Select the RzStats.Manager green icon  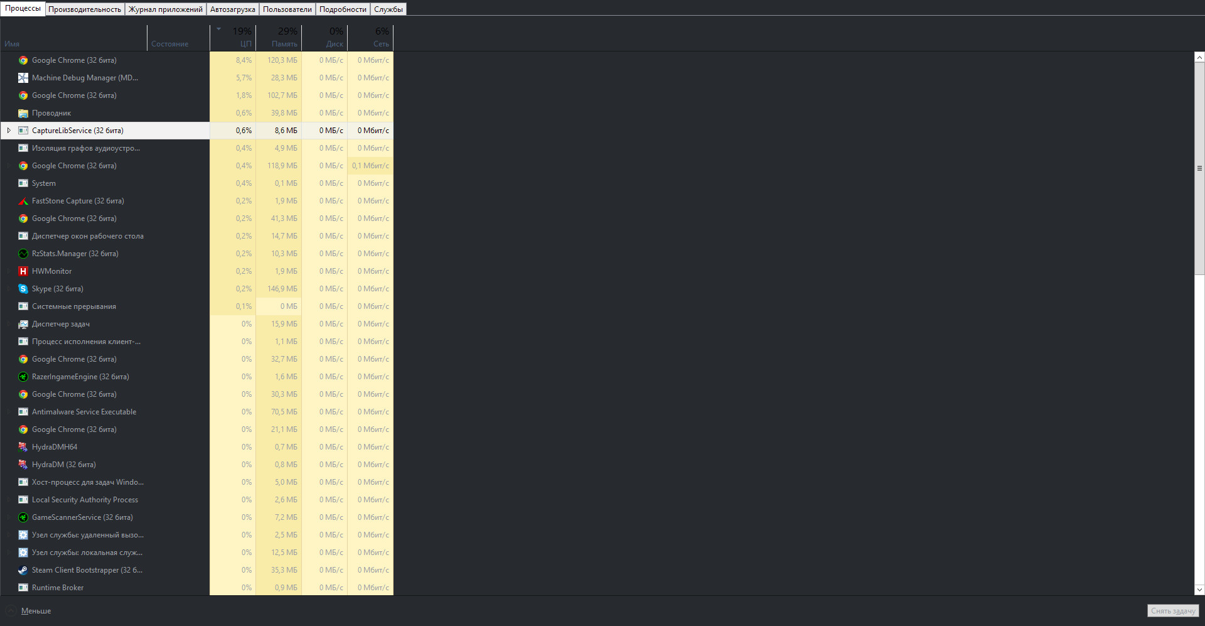[23, 254]
